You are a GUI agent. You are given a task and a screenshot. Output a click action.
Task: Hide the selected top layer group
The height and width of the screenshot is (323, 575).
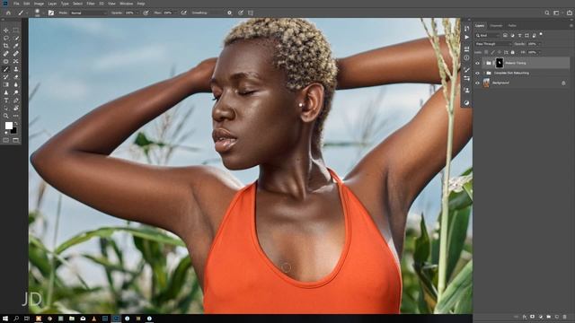[x=477, y=63]
